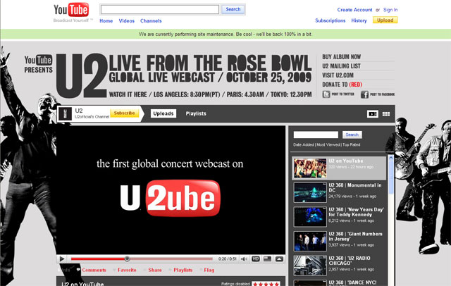Click the channel Search button
451x286 pixels.
352,135
